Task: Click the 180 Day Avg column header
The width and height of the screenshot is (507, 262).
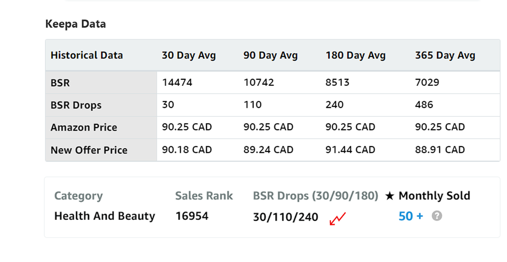Action: 355,55
